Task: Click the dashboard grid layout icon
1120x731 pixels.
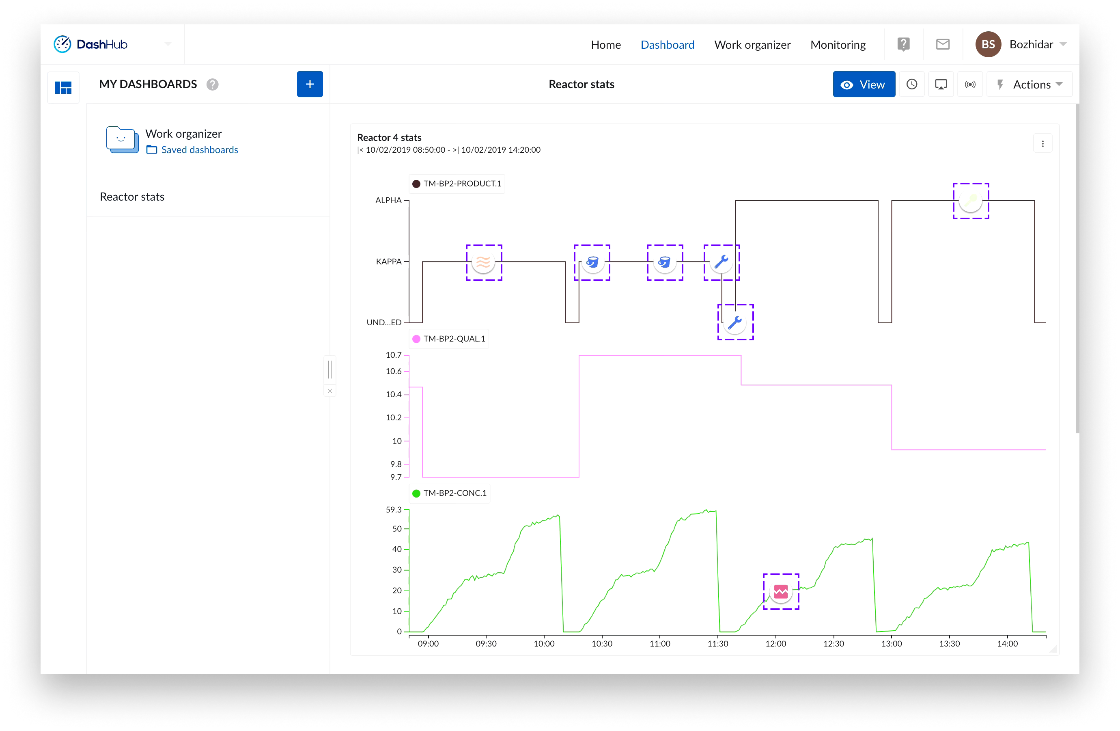Action: (63, 87)
